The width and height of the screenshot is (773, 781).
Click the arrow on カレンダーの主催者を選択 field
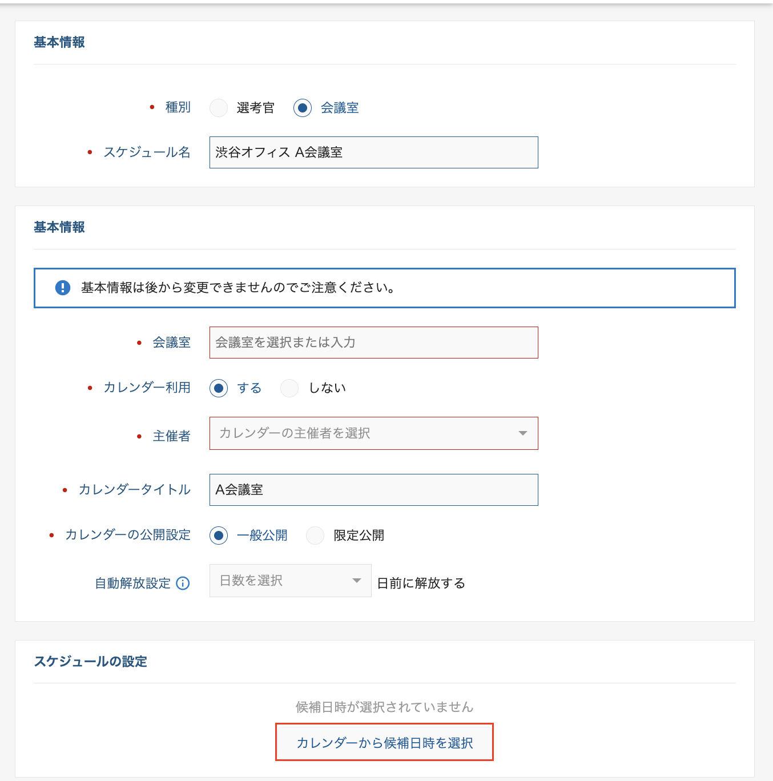pyautogui.click(x=522, y=433)
